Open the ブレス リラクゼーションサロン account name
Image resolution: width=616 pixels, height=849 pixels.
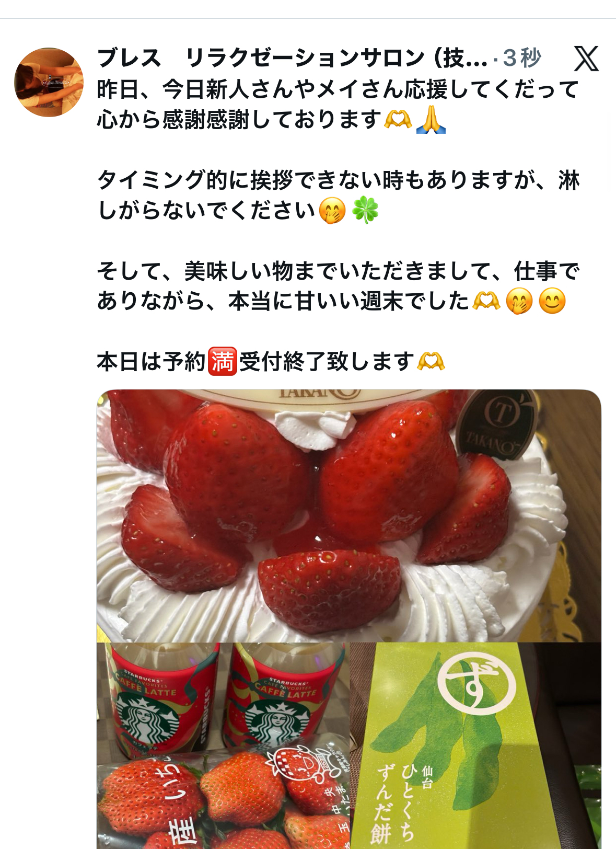point(293,58)
